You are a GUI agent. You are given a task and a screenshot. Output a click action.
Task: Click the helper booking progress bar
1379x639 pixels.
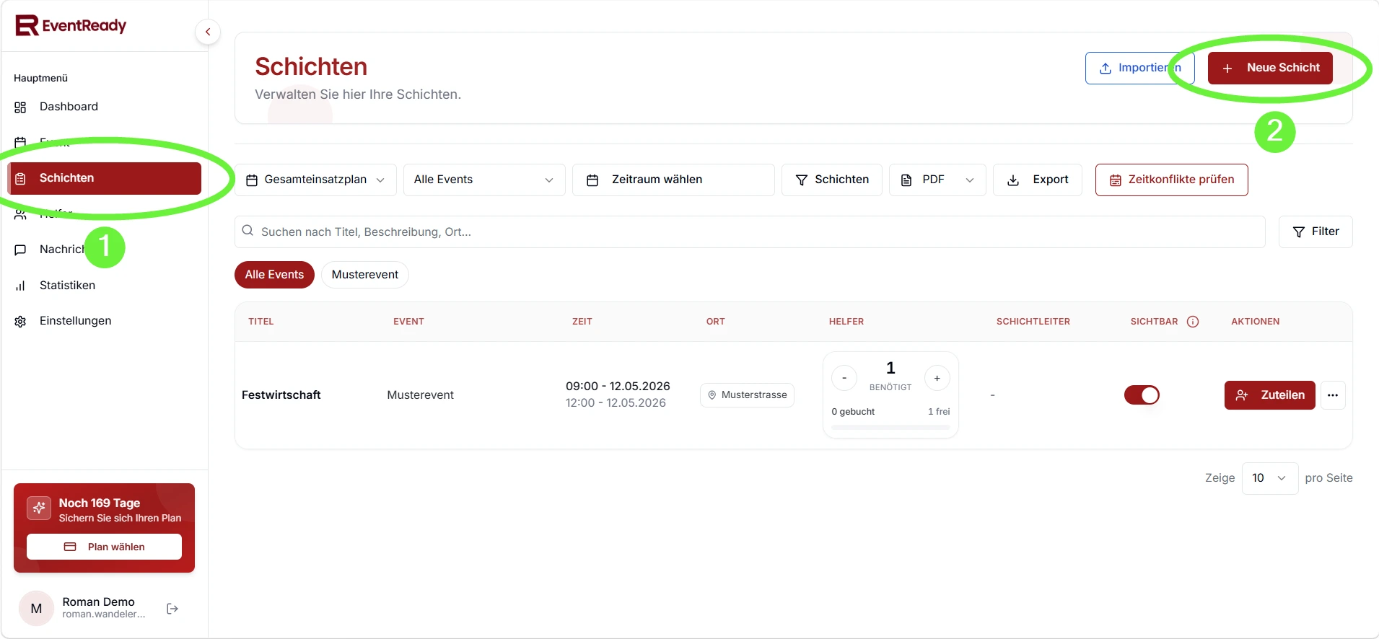point(890,427)
